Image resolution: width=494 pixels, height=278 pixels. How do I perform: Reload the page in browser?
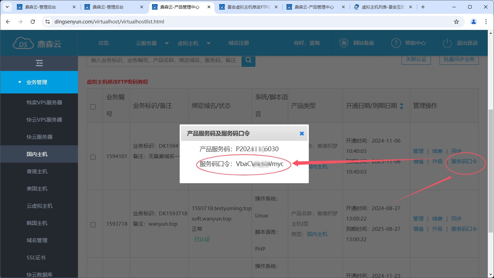pos(33,22)
